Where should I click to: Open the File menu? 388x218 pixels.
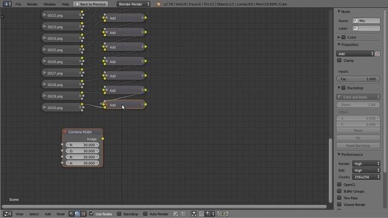click(x=18, y=4)
